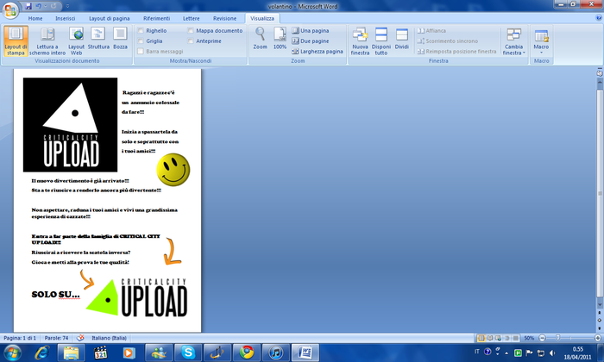
Task: Open the Layout di pagina tab
Action: (x=109, y=18)
